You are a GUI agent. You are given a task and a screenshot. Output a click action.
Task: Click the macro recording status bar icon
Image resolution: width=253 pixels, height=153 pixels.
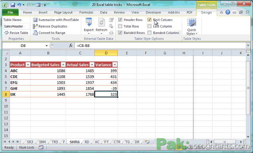click(41, 147)
